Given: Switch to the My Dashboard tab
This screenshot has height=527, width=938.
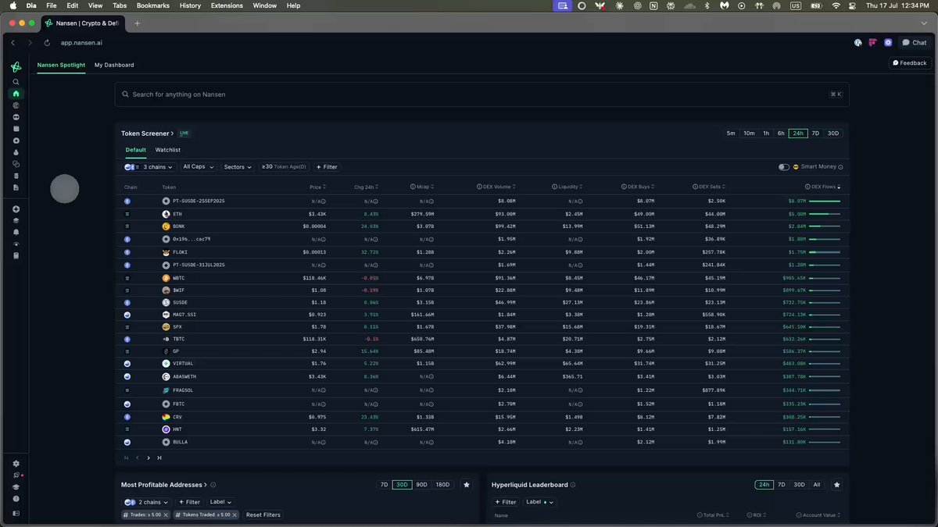Looking at the screenshot, I should (x=114, y=65).
